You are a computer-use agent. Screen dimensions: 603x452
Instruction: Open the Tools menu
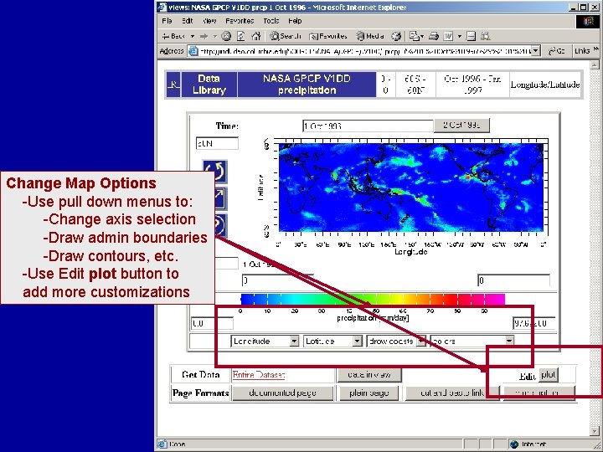[271, 21]
